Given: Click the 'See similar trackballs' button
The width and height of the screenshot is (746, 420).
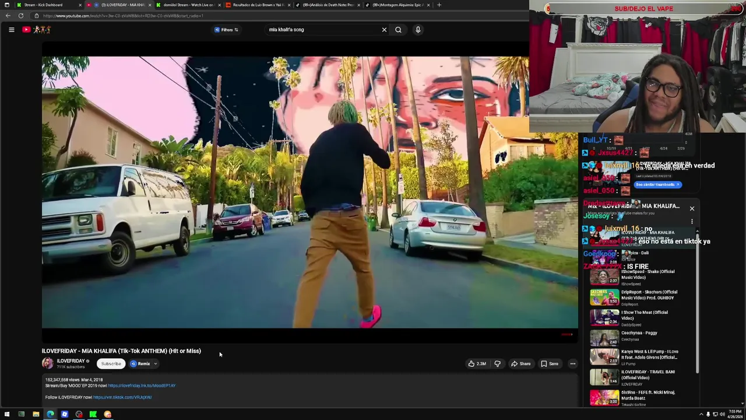Looking at the screenshot, I should coord(657,184).
